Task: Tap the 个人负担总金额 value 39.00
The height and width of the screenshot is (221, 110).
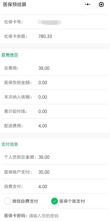Action: pos(44,157)
